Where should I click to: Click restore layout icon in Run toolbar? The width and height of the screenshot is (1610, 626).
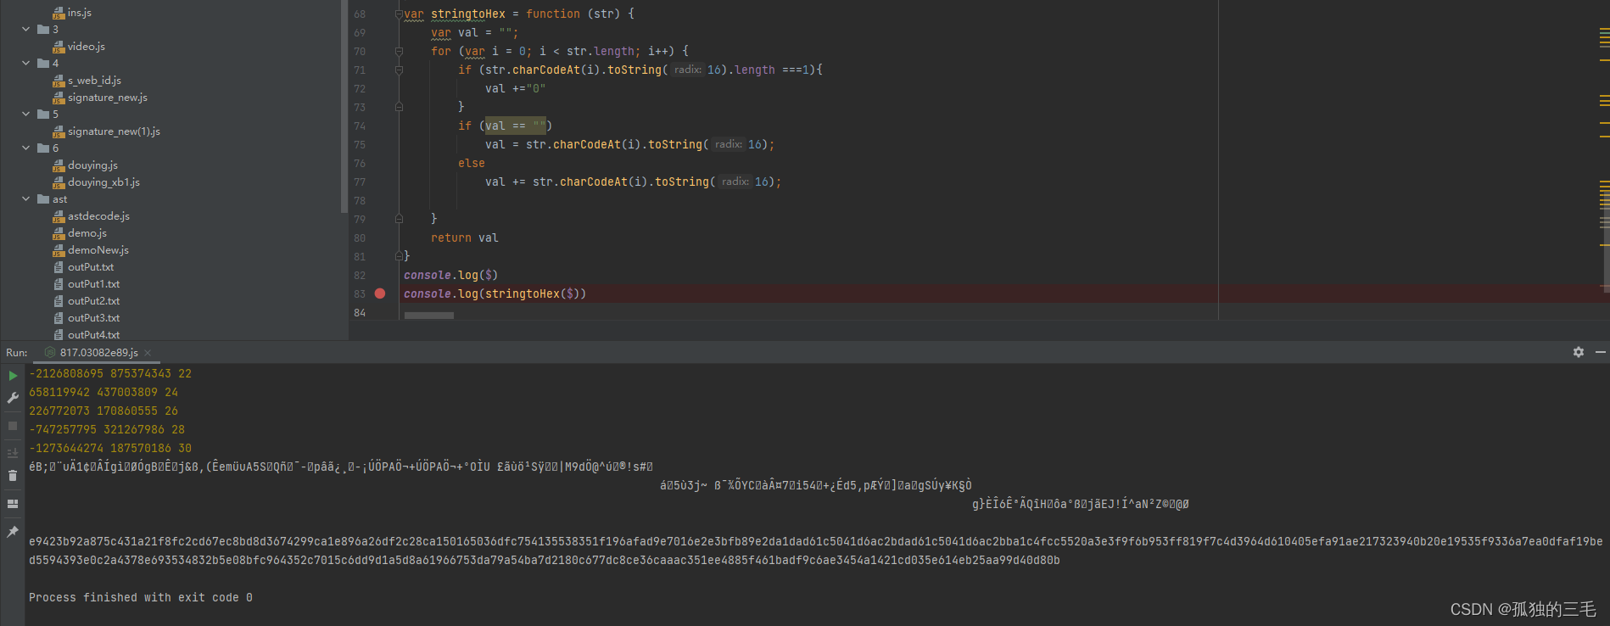pos(13,504)
